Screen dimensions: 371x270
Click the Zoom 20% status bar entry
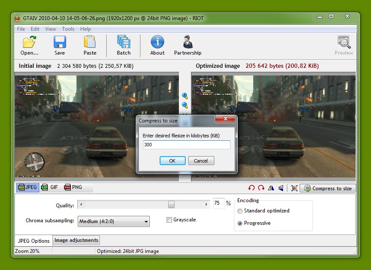pos(27,251)
